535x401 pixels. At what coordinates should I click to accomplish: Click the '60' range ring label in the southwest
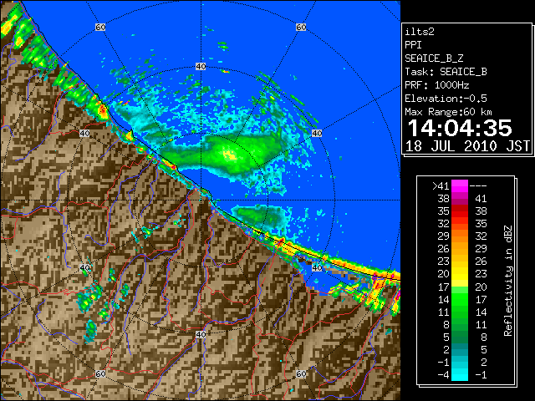point(100,373)
